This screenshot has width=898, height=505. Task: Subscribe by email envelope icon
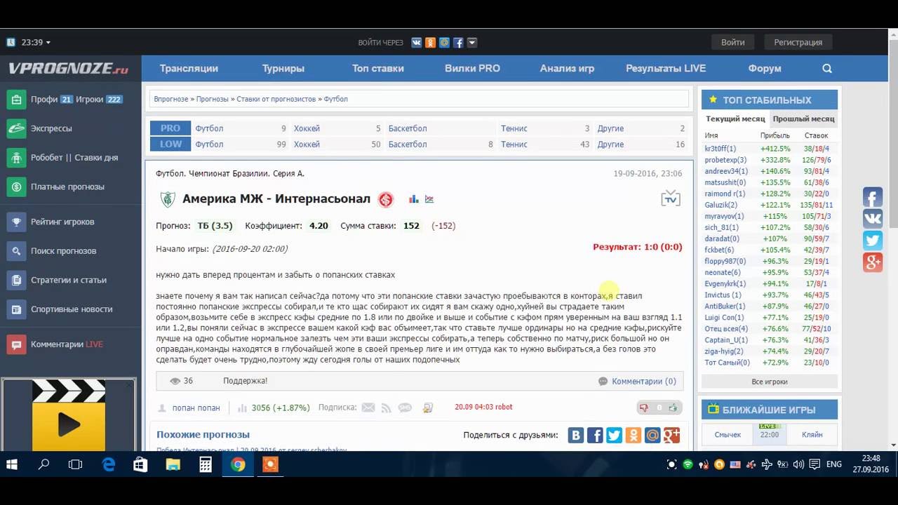point(368,408)
